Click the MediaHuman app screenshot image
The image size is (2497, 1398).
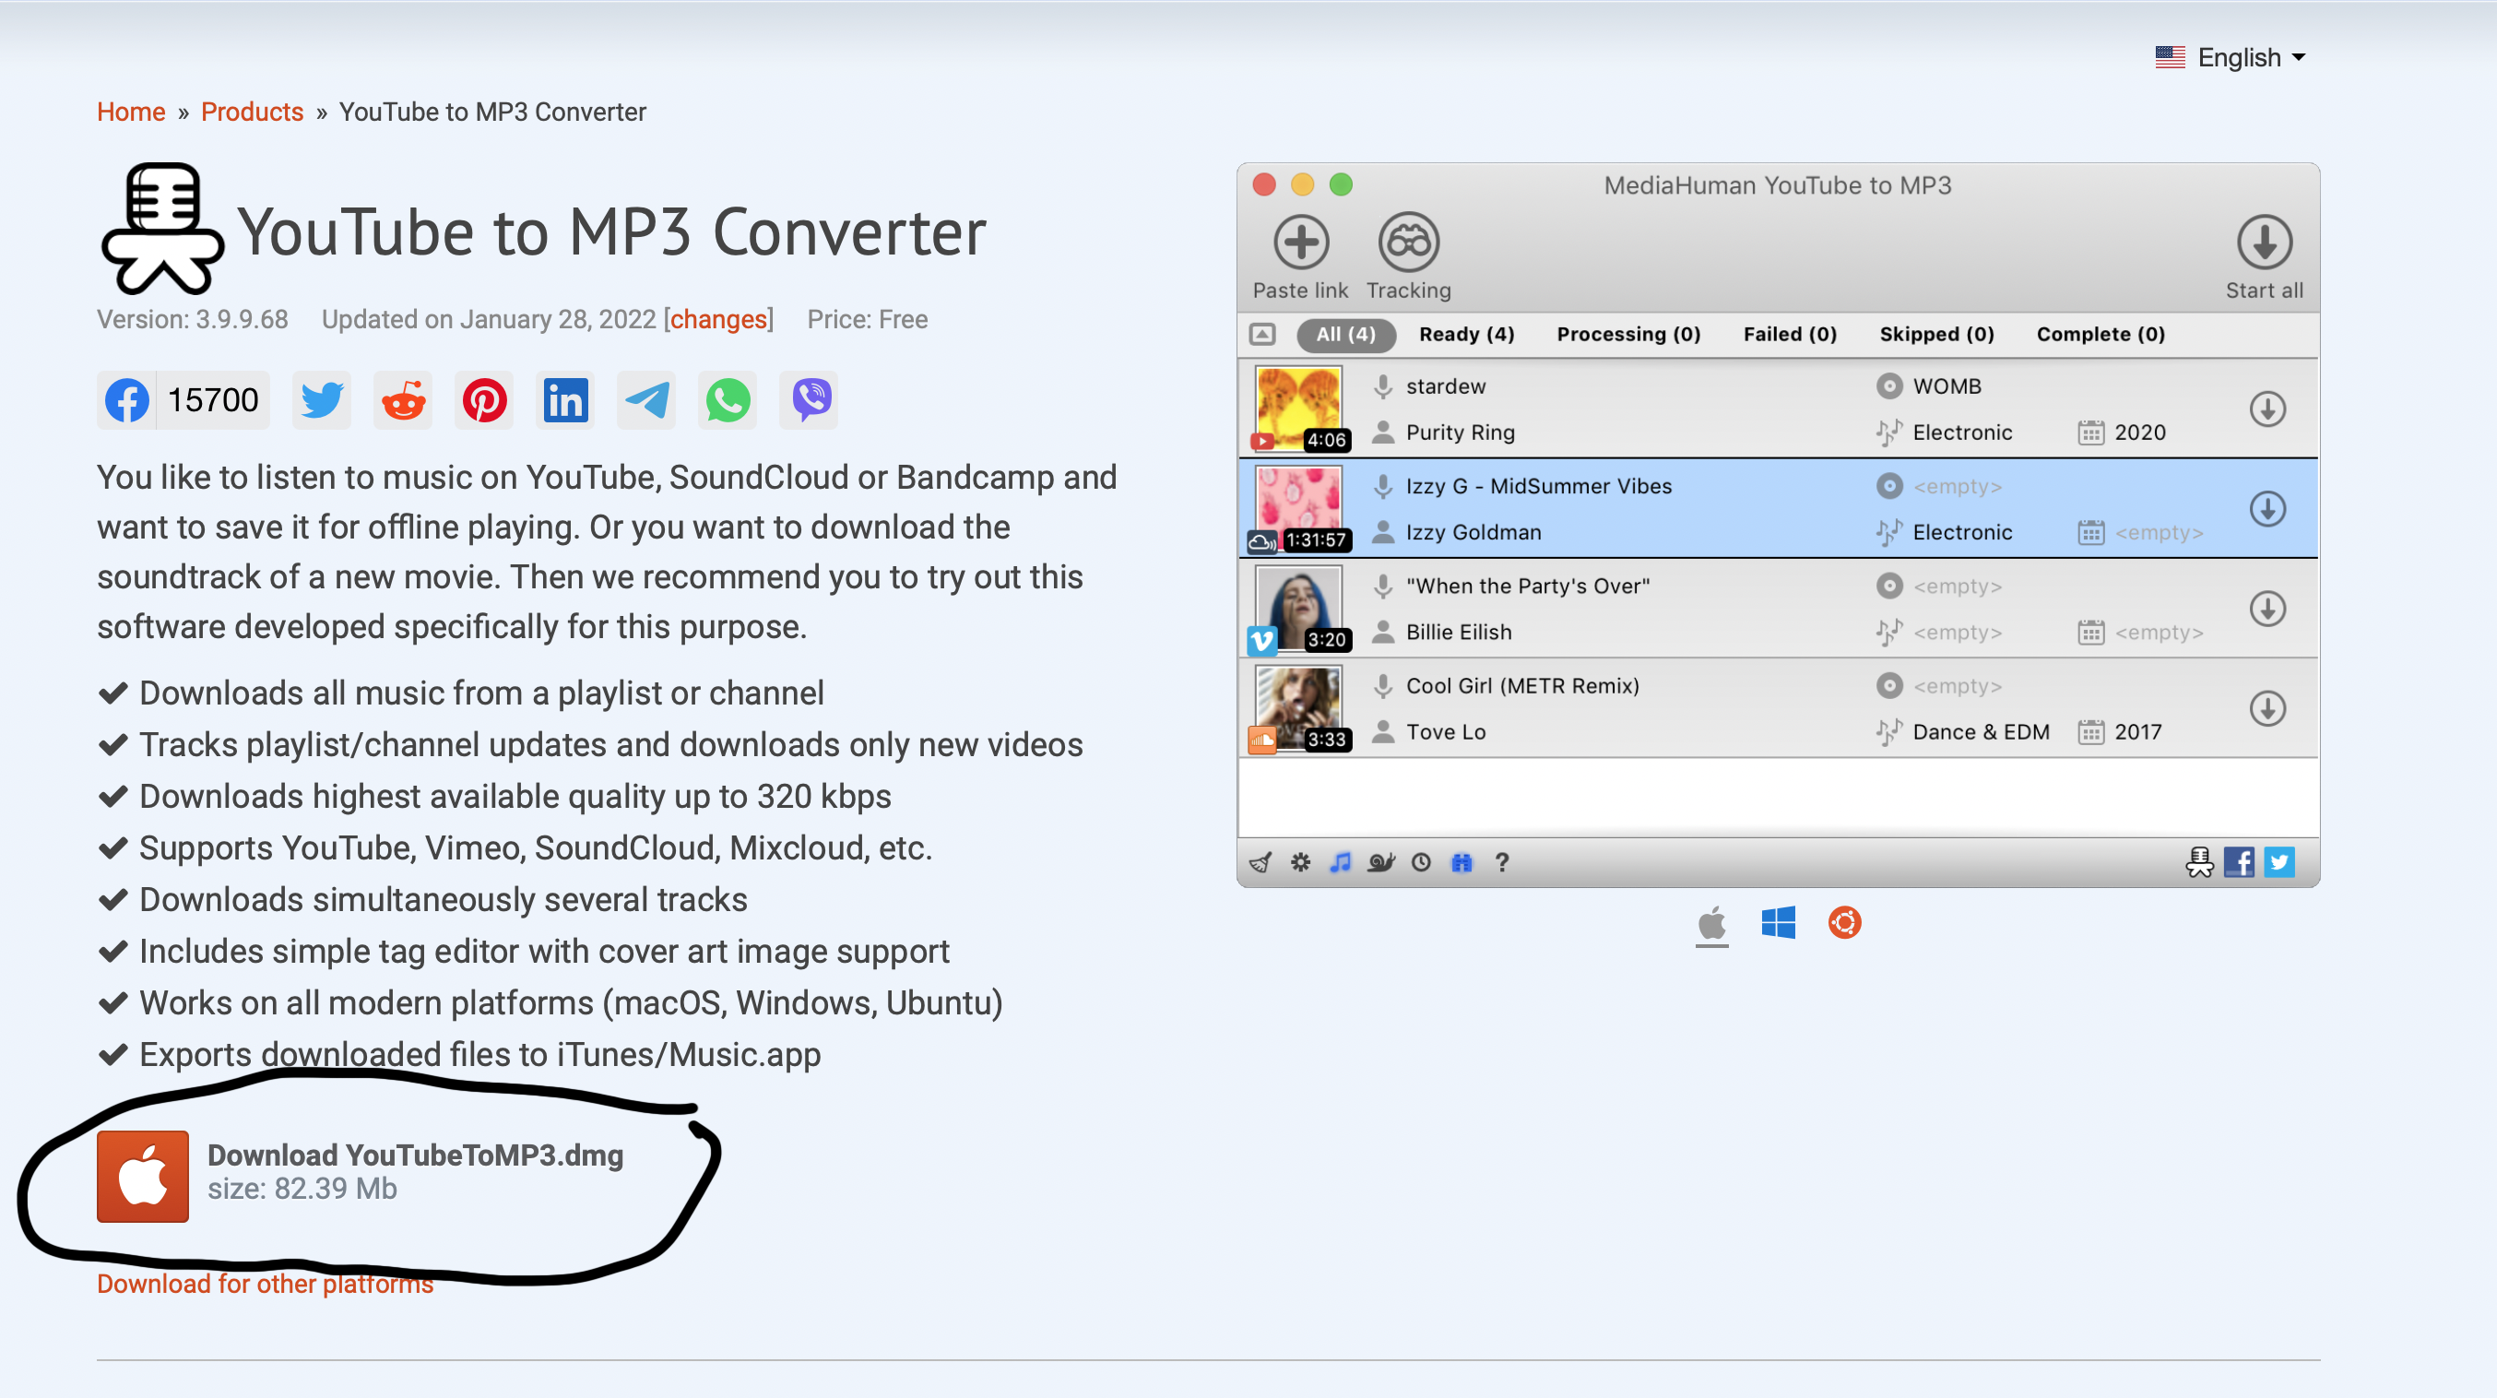click(x=1778, y=524)
